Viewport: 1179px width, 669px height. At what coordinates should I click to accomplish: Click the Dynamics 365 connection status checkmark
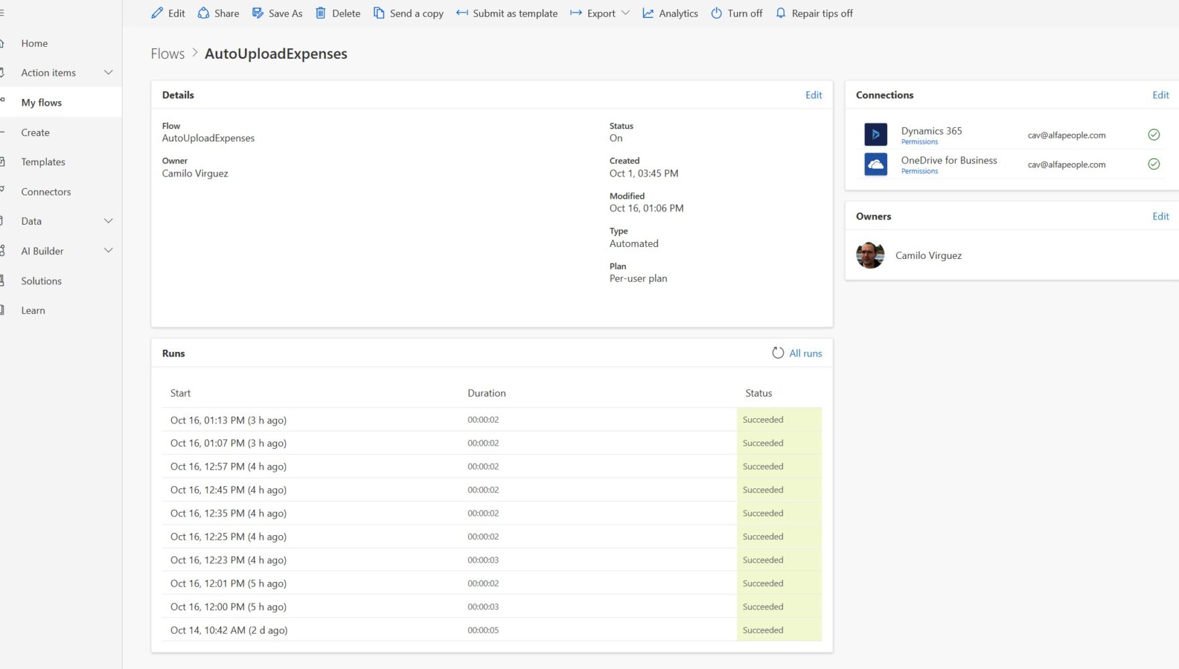(1154, 134)
